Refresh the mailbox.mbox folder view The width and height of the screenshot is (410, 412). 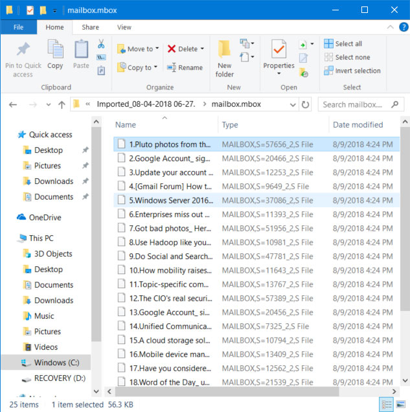[x=305, y=104]
